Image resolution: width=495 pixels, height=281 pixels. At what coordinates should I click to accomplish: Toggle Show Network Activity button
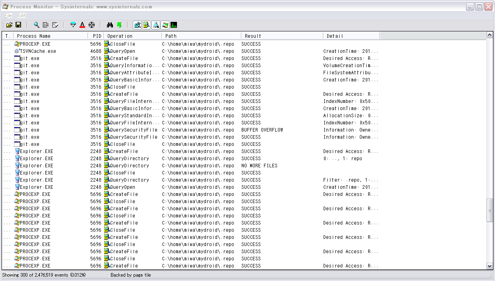(x=156, y=25)
